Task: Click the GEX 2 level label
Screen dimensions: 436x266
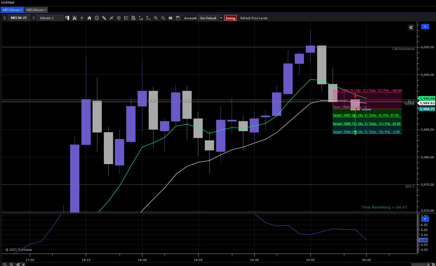Action: 410,186
